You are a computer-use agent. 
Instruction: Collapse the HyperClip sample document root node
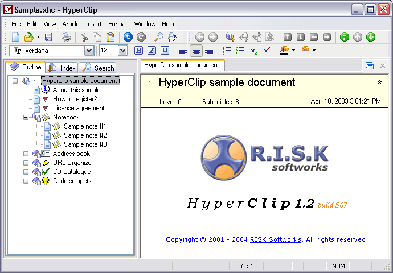pos(15,81)
